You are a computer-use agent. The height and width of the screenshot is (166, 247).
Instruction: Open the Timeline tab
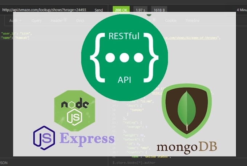coord(193,20)
